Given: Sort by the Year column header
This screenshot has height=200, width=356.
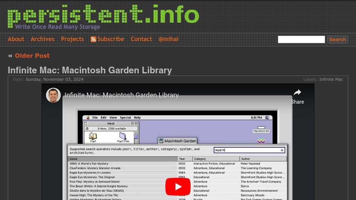Looking at the screenshot, I should (x=185, y=159).
